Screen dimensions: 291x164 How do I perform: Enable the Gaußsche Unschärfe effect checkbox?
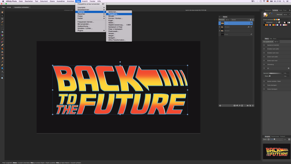tap(266, 45)
